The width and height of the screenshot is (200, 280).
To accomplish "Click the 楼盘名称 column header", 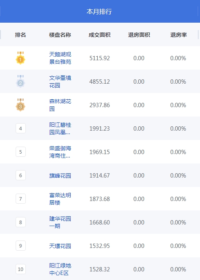I will [60, 35].
